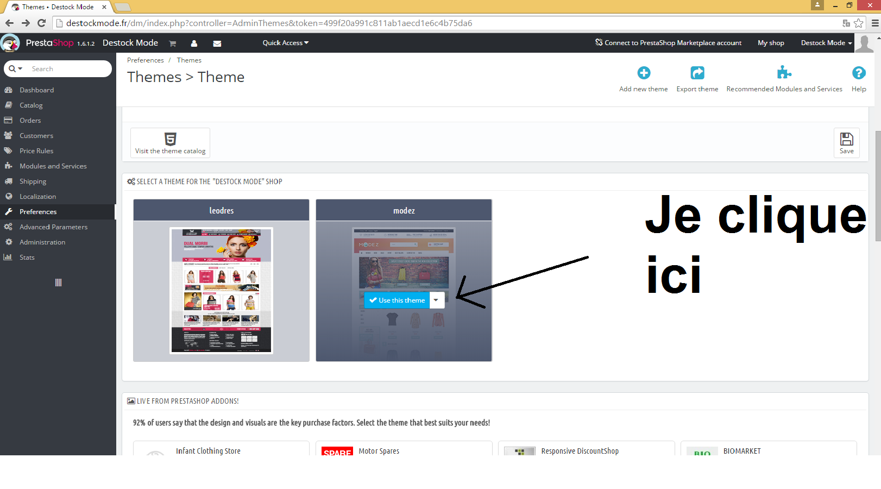
Task: Click the Administration gear icon
Action: [x=9, y=242]
